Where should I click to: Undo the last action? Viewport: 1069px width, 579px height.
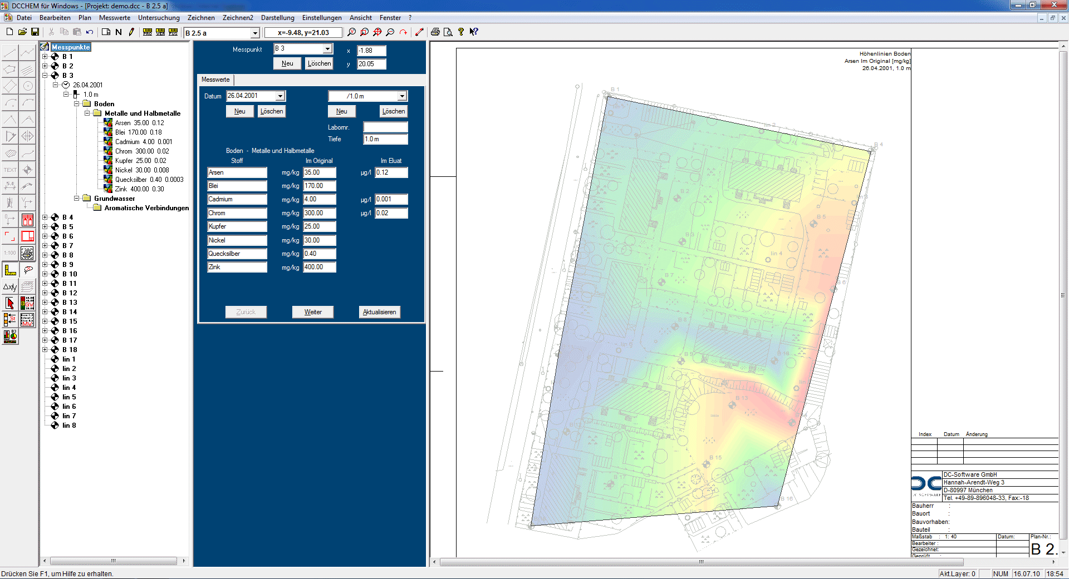pyautogui.click(x=90, y=32)
